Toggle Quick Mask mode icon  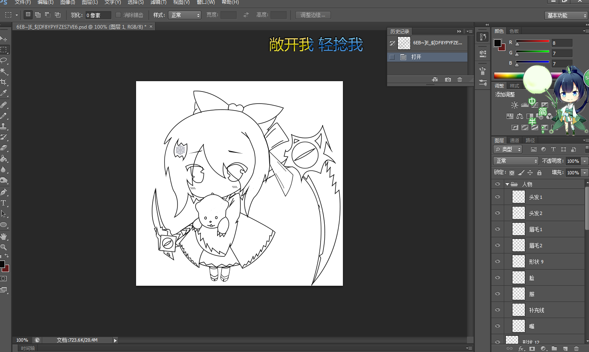[x=4, y=279]
